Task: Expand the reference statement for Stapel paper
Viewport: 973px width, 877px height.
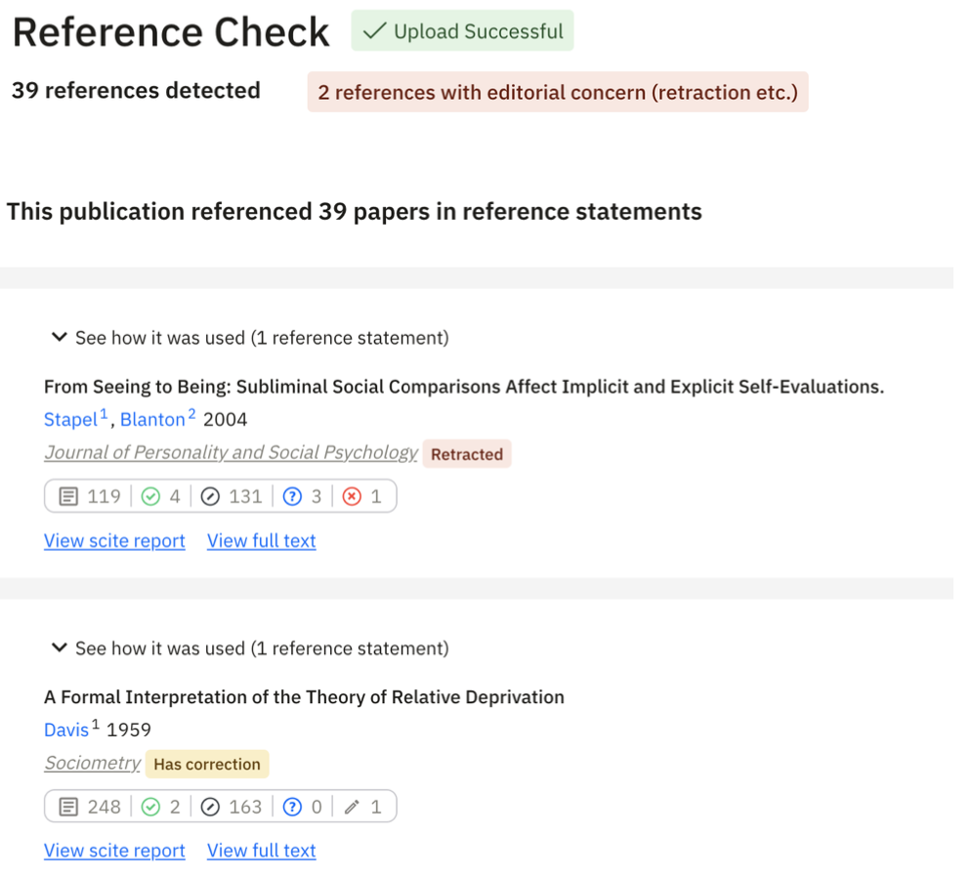Action: [59, 336]
